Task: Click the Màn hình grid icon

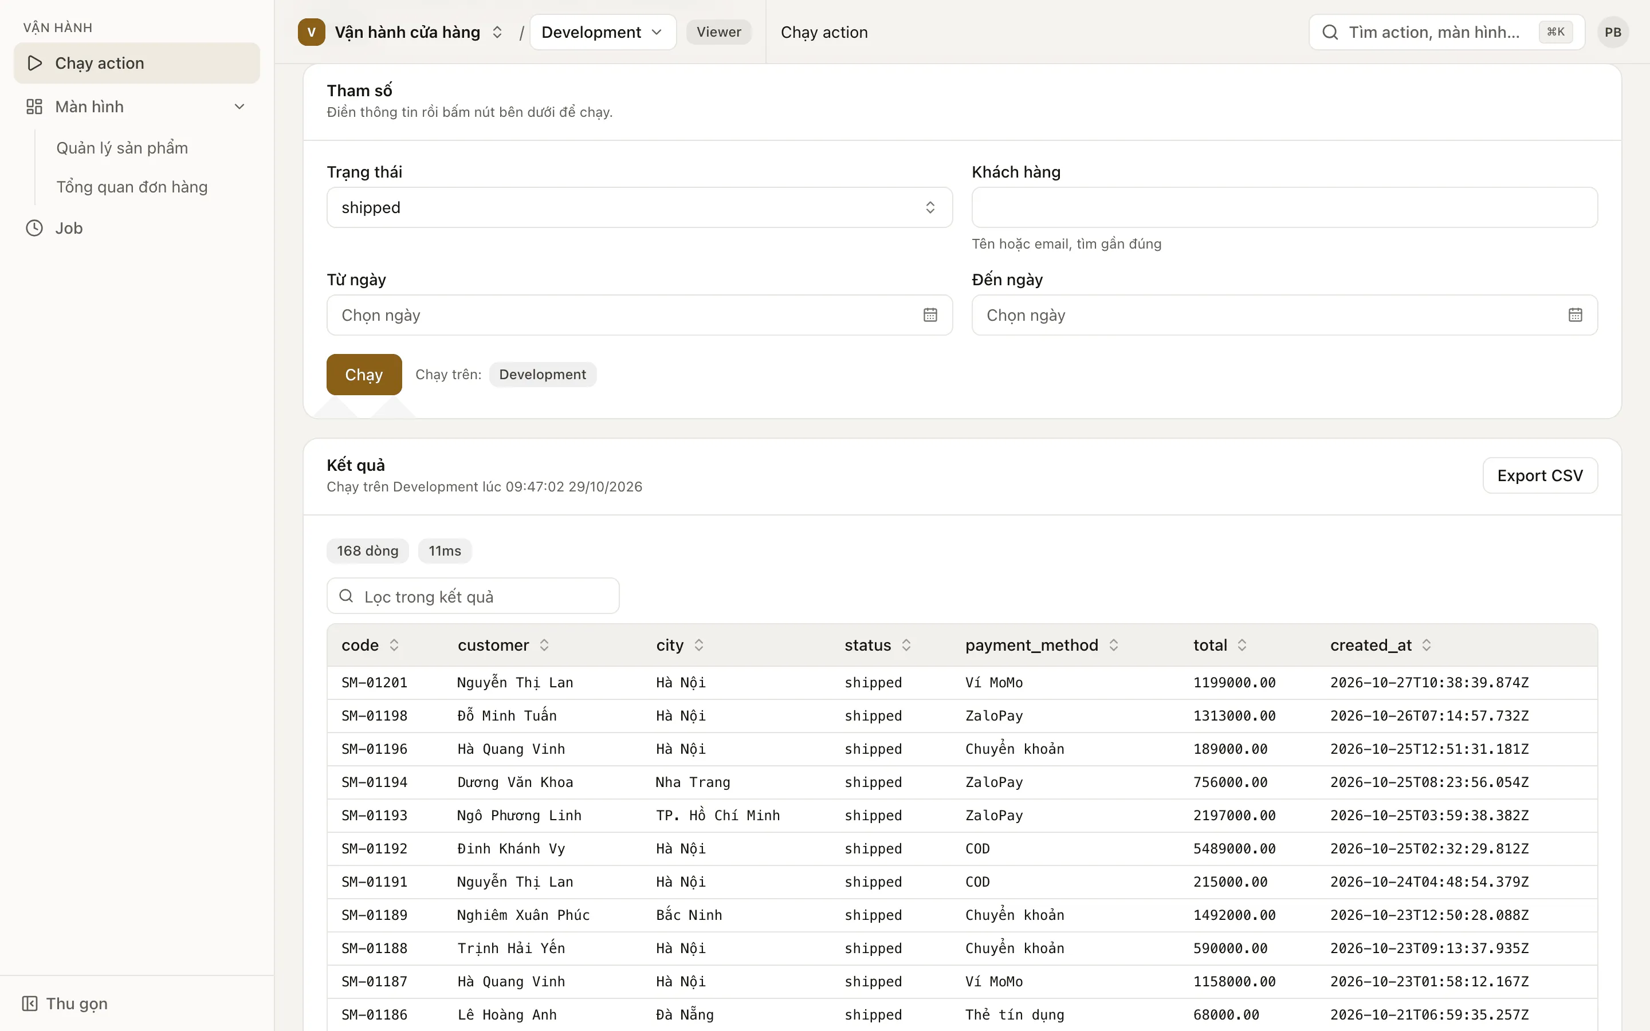Action: click(34, 107)
